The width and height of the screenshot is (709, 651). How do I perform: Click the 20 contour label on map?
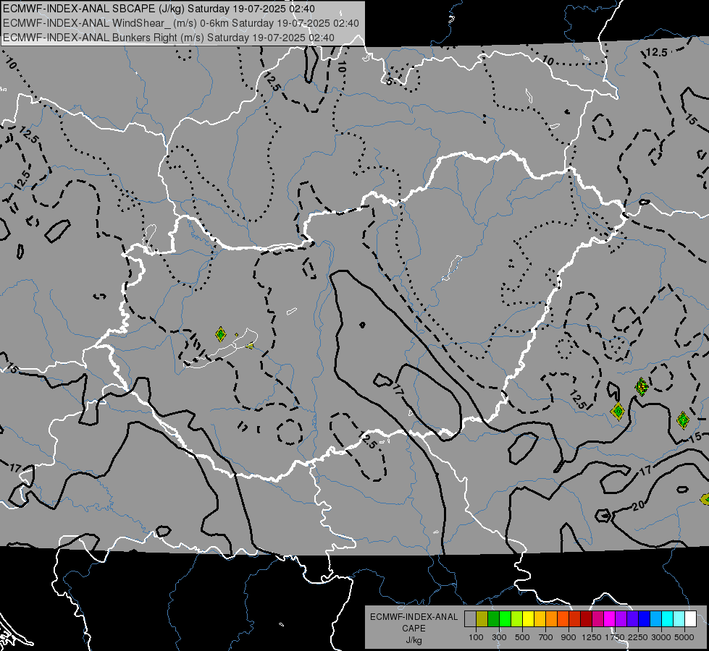(638, 506)
